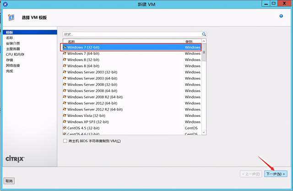
Task: Select Windows Server 2003 (32-bit) text
Action: [x=92, y=72]
